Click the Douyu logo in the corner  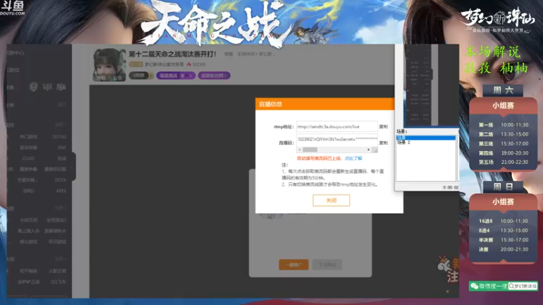coord(12,8)
